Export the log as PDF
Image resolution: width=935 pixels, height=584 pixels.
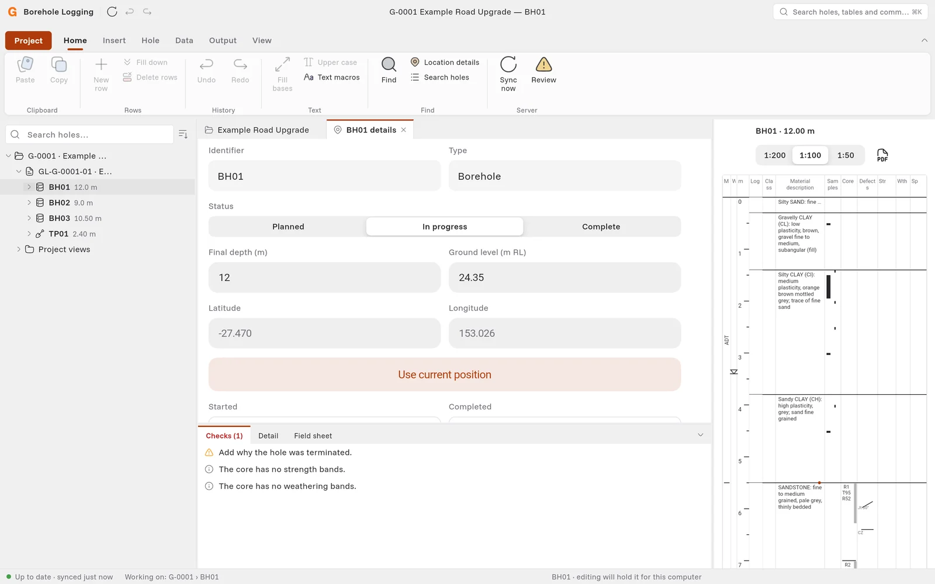(x=882, y=155)
